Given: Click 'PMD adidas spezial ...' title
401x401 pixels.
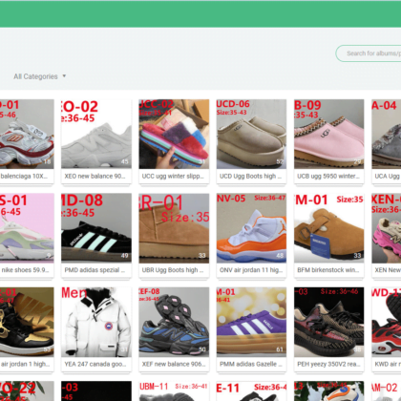Looking at the screenshot, I should click(x=95, y=270).
